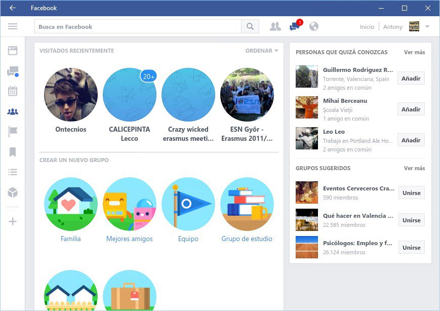
Task: Click Guillermo Rodríguez name
Action: point(358,69)
